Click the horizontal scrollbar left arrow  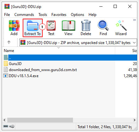(4, 120)
